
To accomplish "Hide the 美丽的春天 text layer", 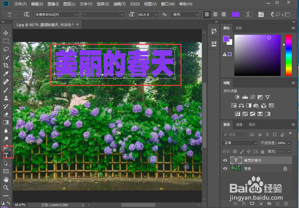I will [x=225, y=160].
